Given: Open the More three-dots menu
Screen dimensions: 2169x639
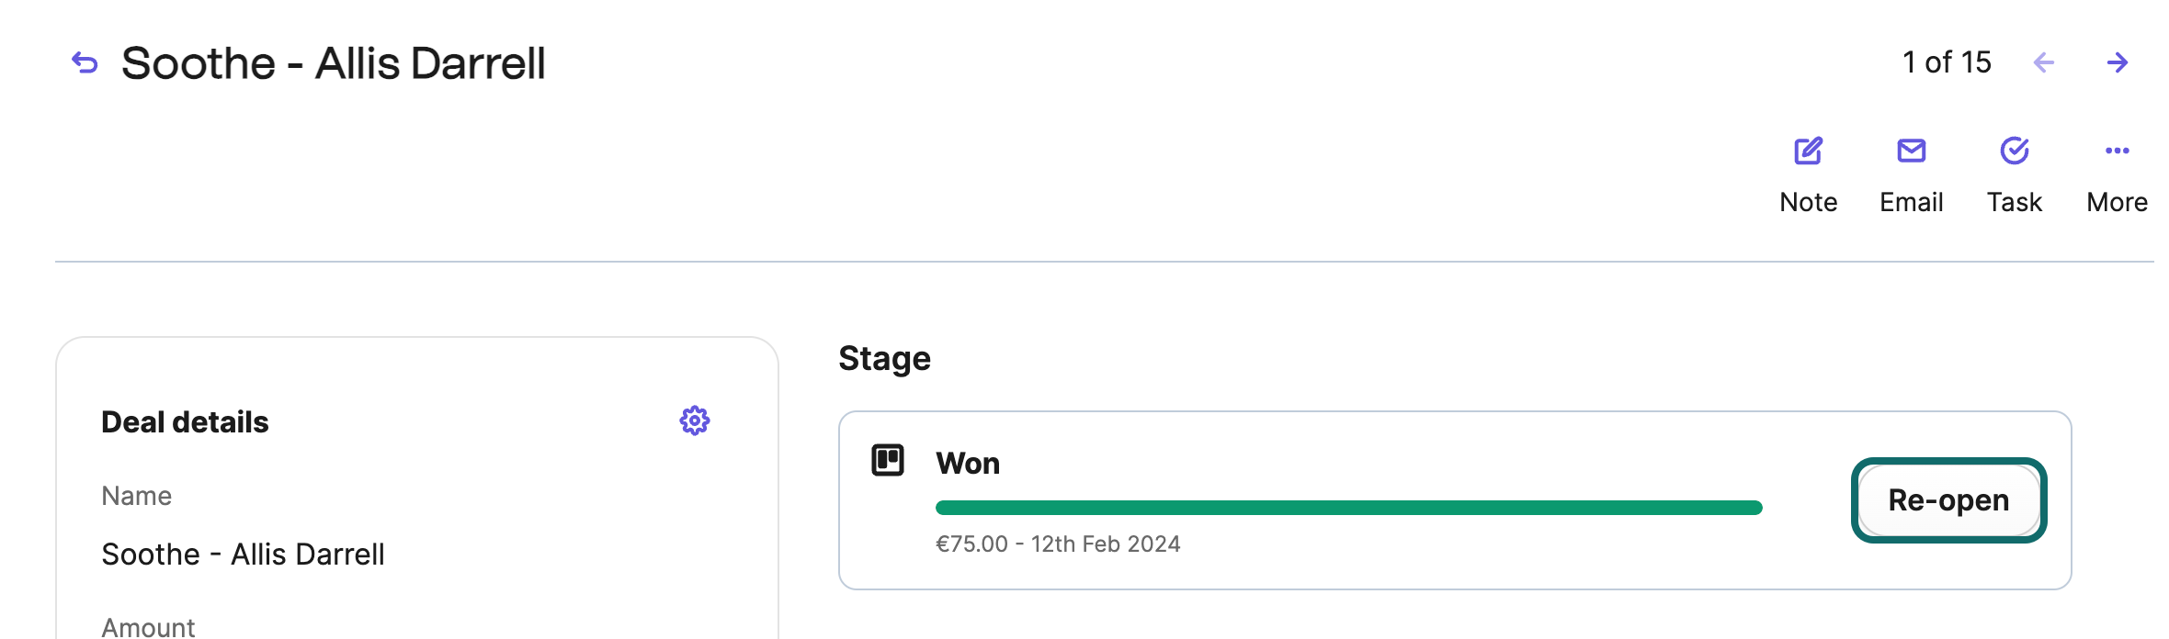Looking at the screenshot, I should point(2117,151).
